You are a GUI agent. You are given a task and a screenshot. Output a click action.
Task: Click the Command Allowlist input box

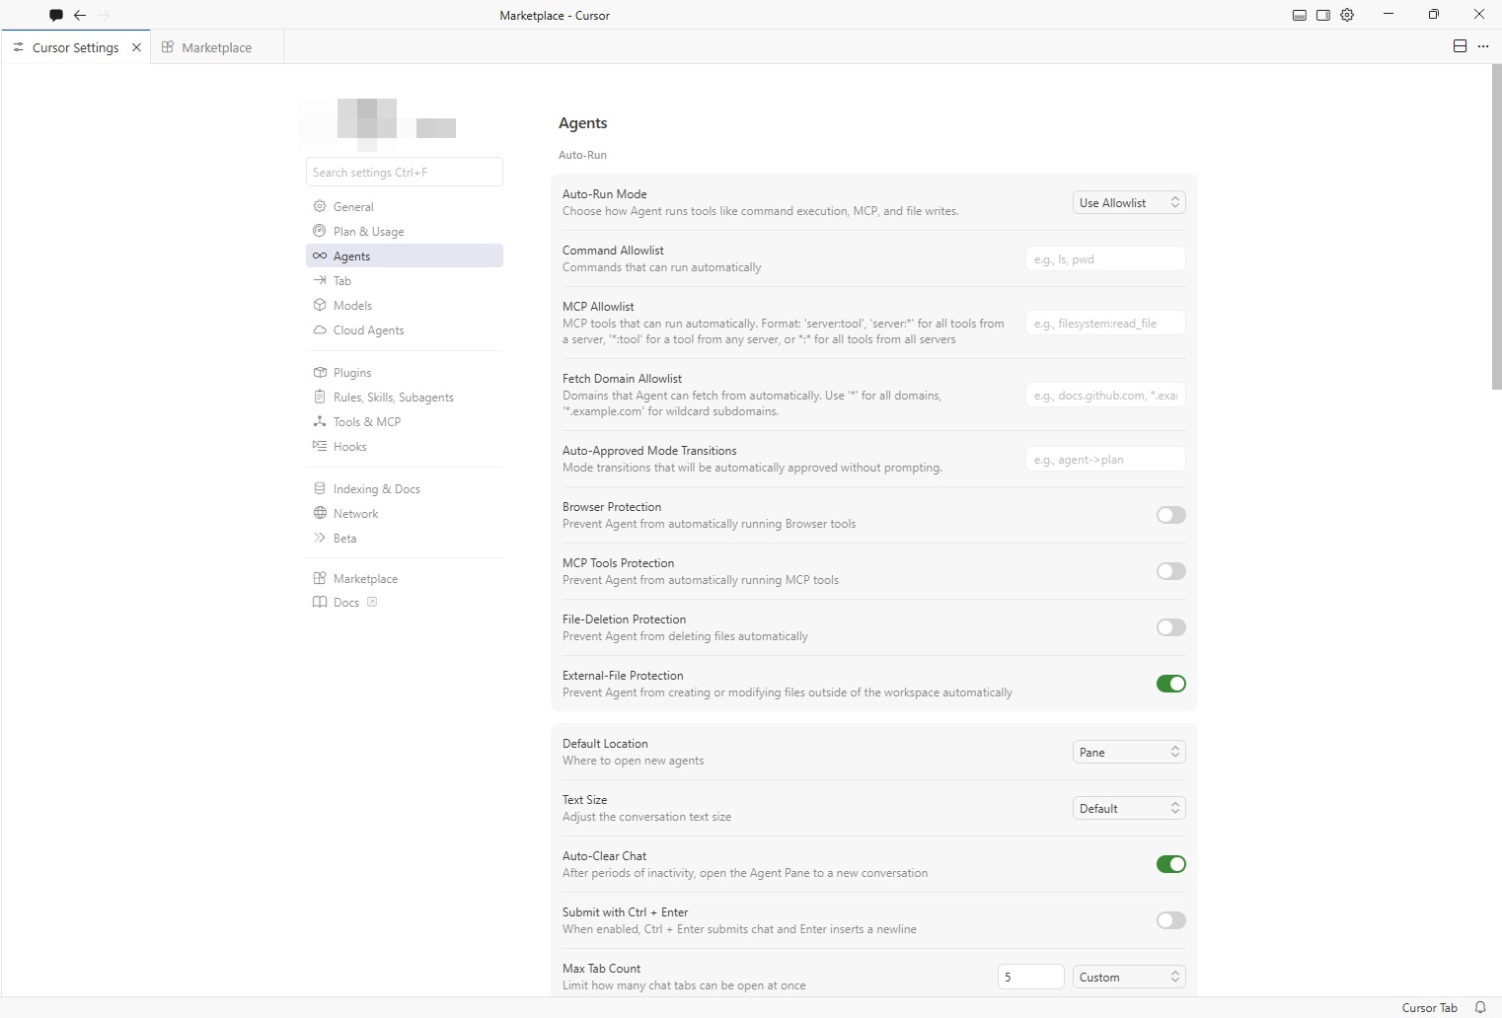pyautogui.click(x=1105, y=258)
